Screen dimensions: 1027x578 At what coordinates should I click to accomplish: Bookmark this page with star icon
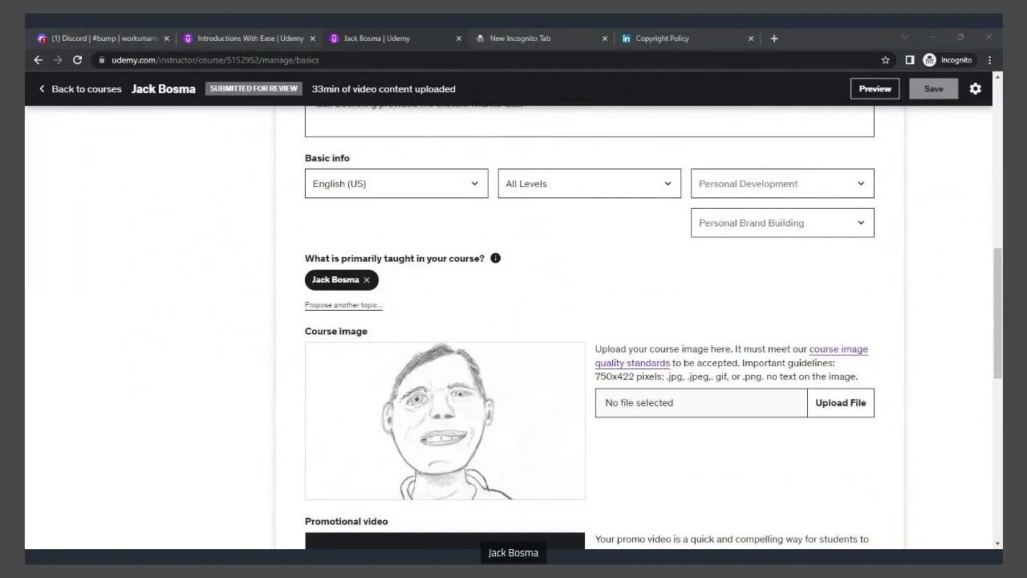(x=886, y=60)
